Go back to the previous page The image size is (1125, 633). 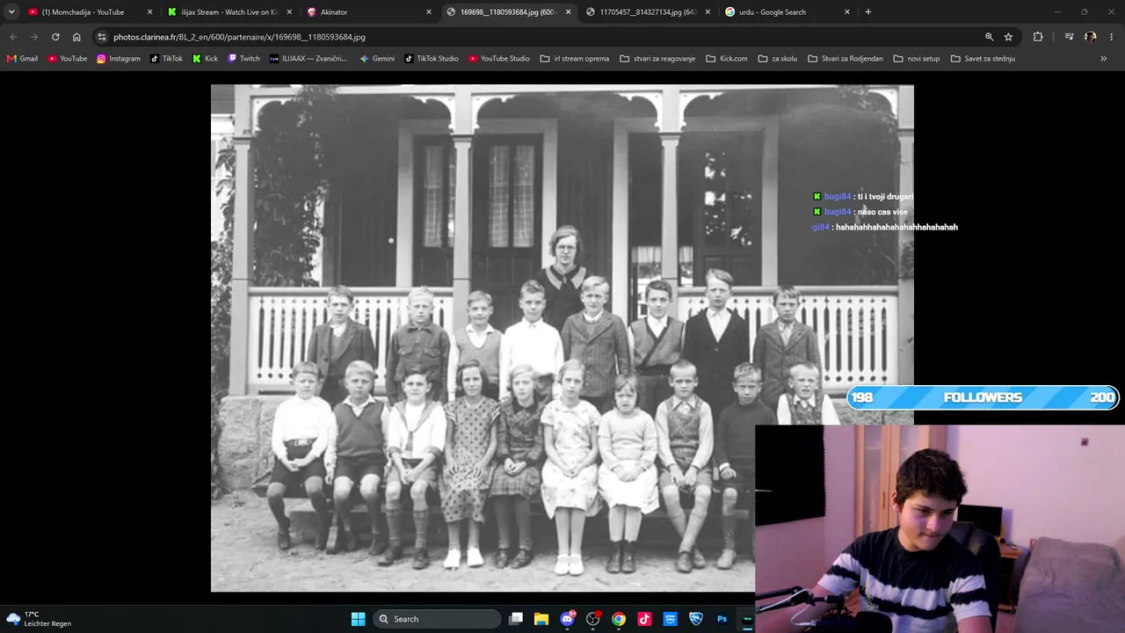pos(13,37)
